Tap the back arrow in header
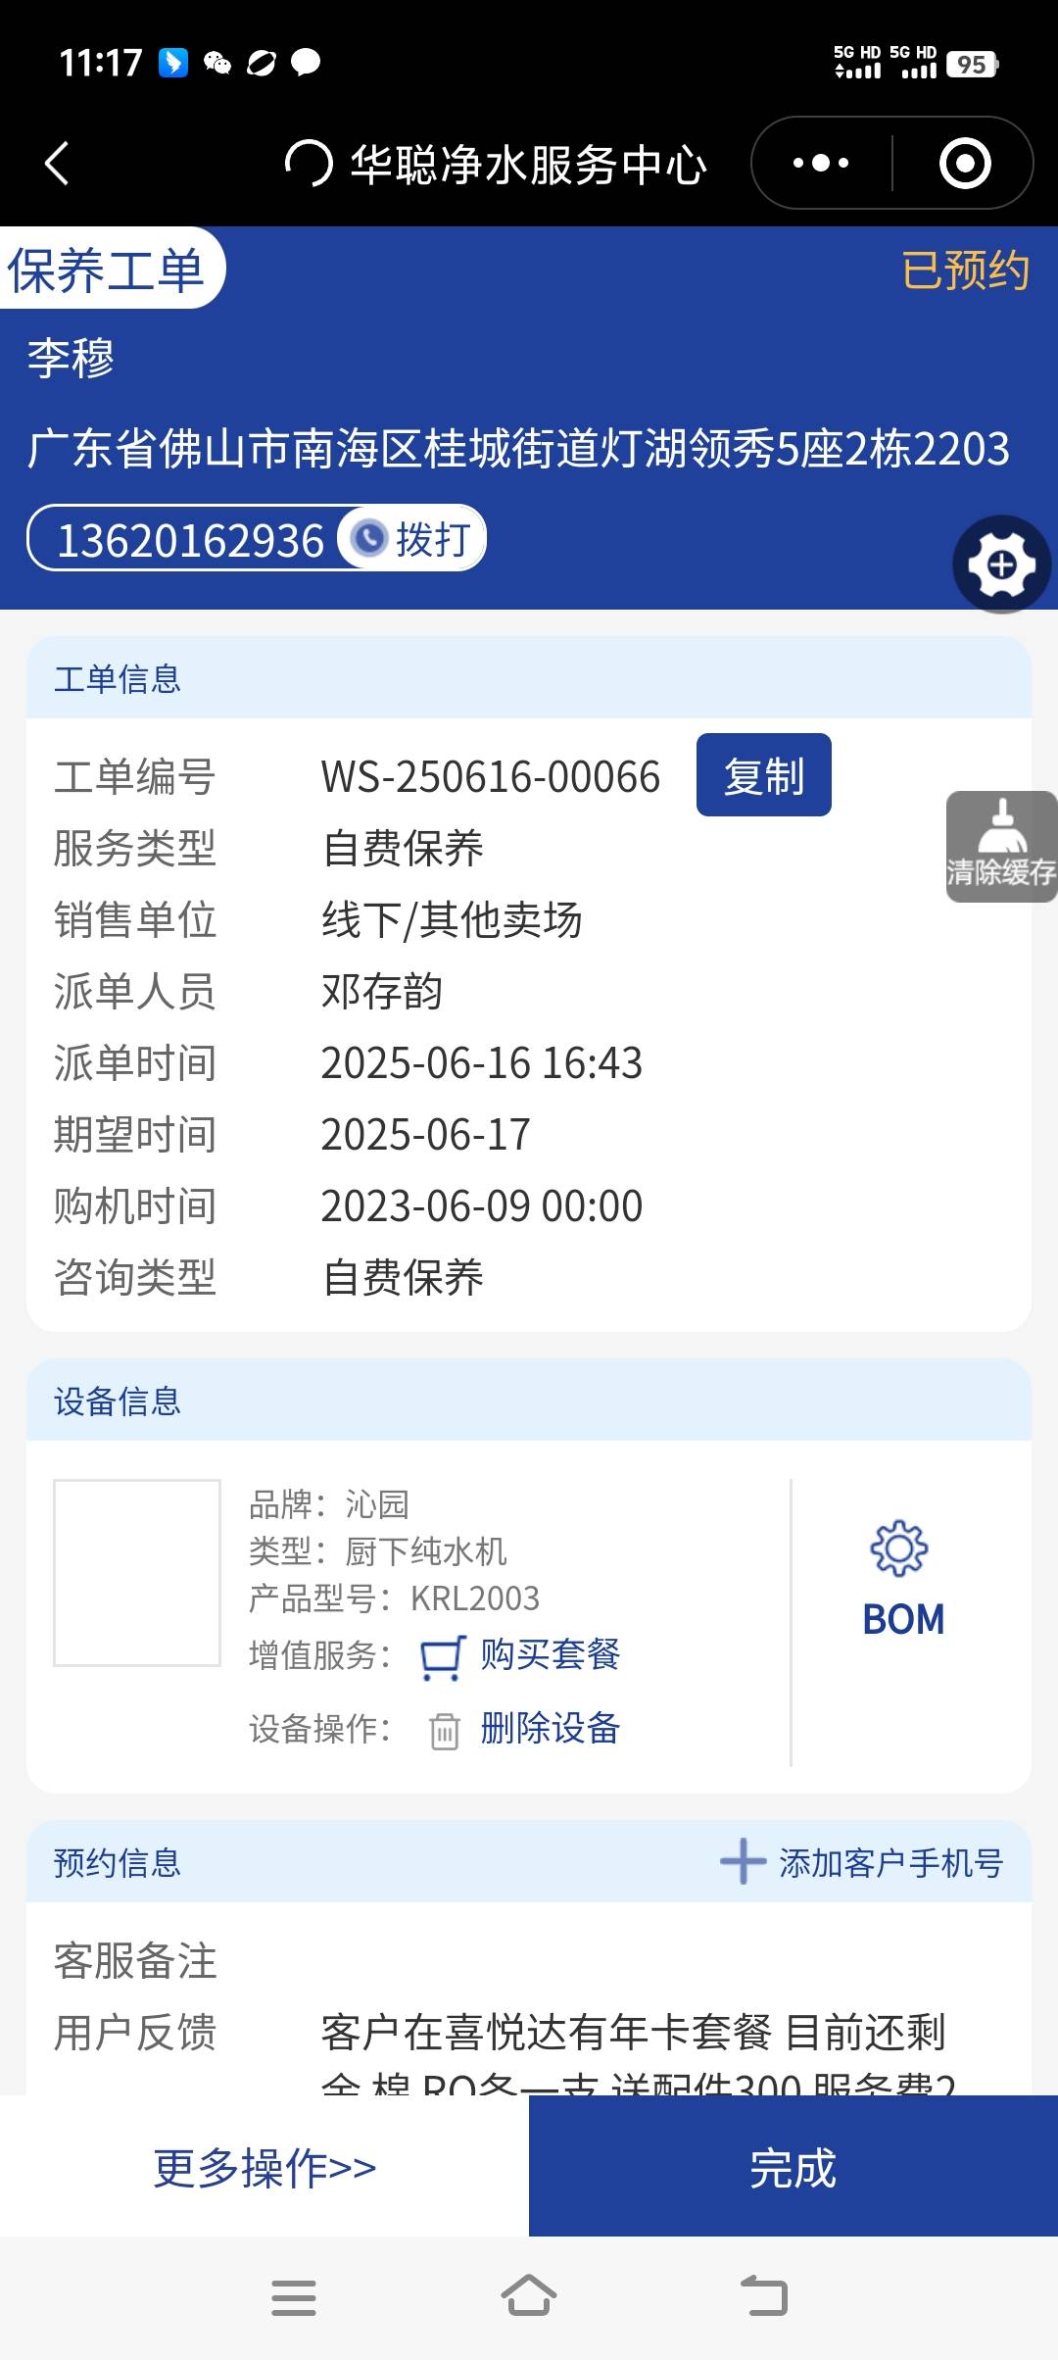This screenshot has height=2360, width=1058. pyautogui.click(x=57, y=163)
